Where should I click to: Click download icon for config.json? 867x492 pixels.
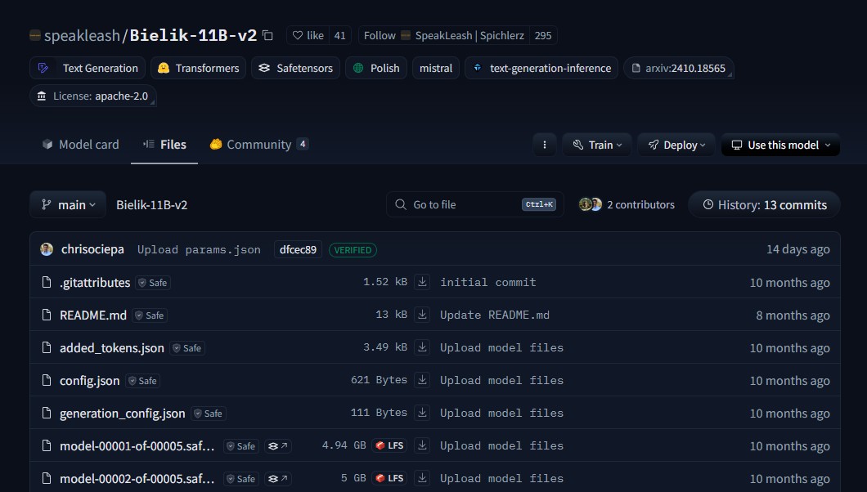pos(422,380)
